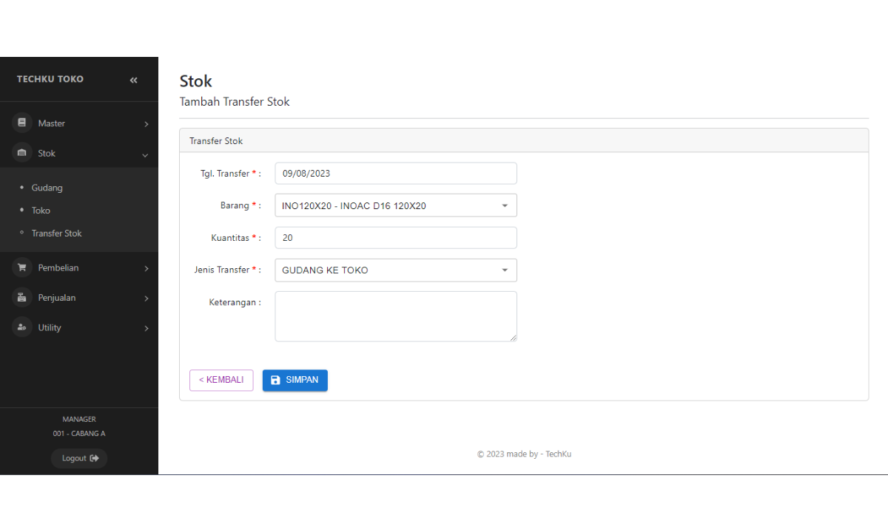This screenshot has height=532, width=888.
Task: Click the Penjualan cash register icon
Action: point(22,298)
